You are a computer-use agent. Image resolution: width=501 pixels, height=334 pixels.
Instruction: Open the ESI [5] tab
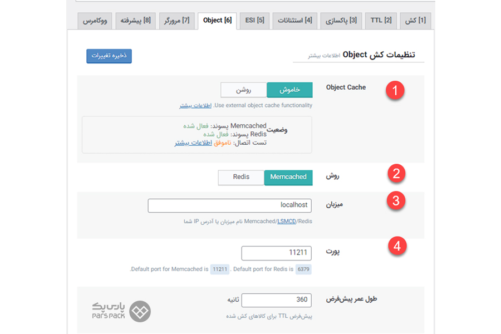[254, 21]
